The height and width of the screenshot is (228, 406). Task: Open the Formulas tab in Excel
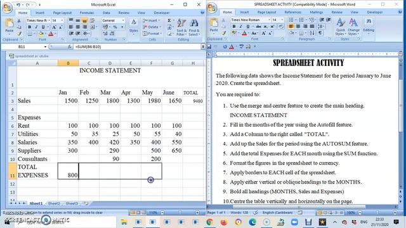click(87, 13)
